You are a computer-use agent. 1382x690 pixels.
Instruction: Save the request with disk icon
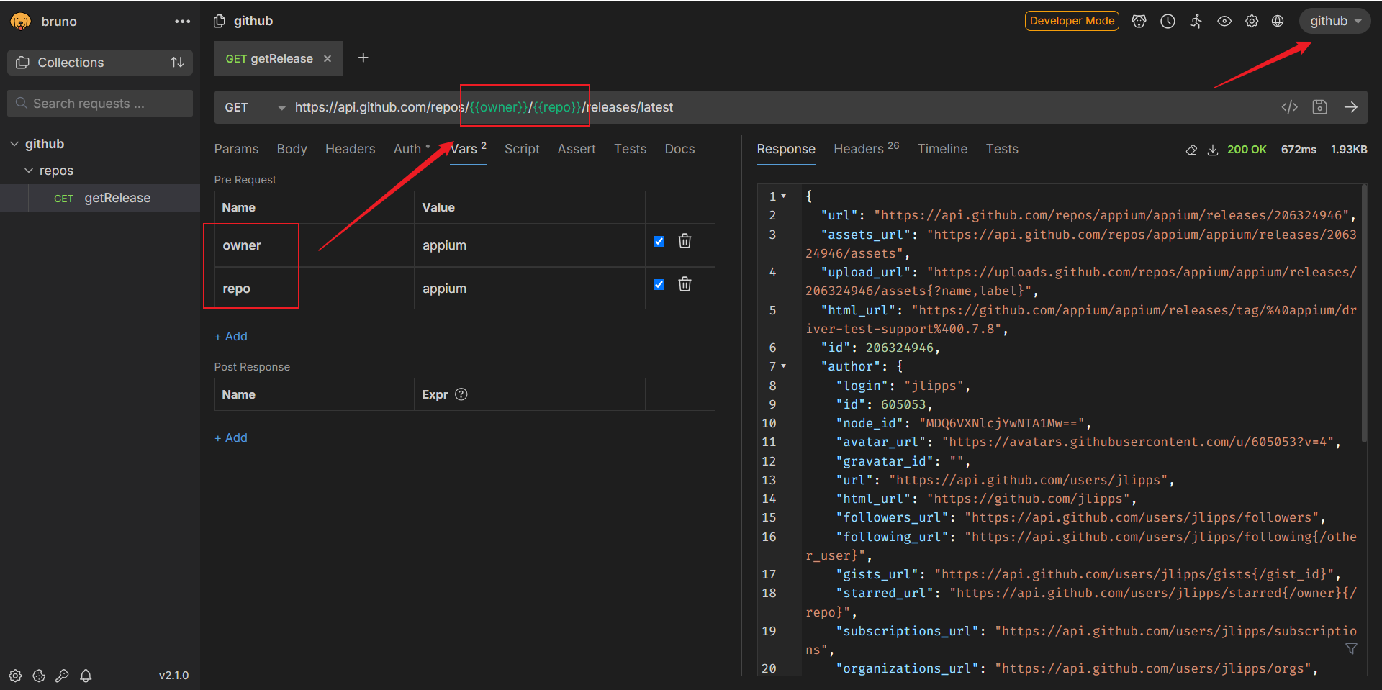tap(1320, 107)
